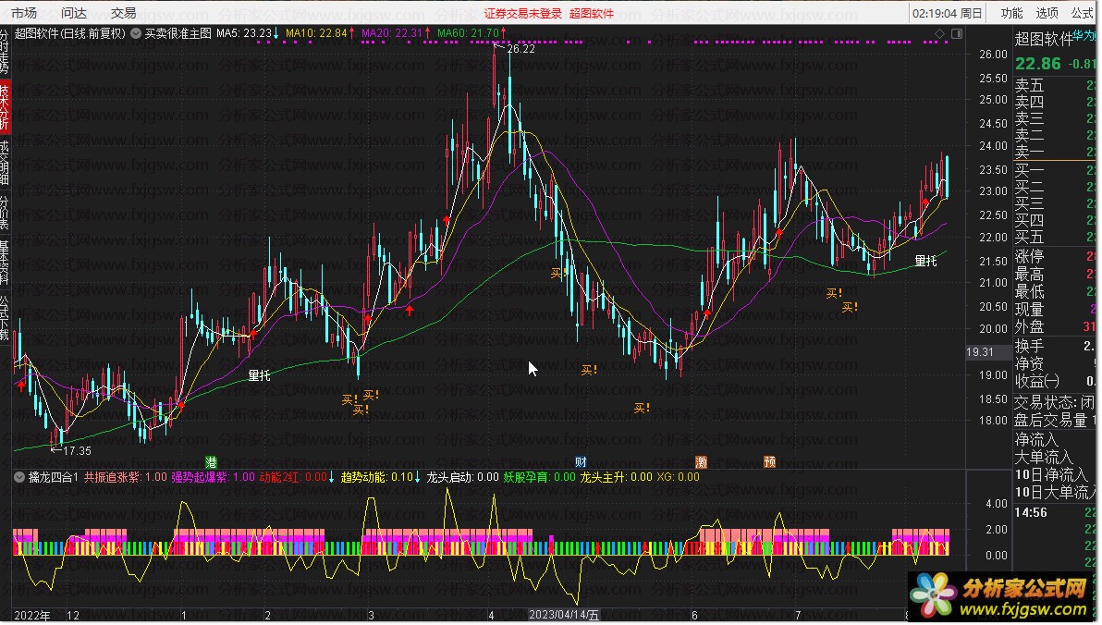The image size is (1102, 625).
Task: Click the 超图软件(日线.前复权) chart title
Action: 69,33
